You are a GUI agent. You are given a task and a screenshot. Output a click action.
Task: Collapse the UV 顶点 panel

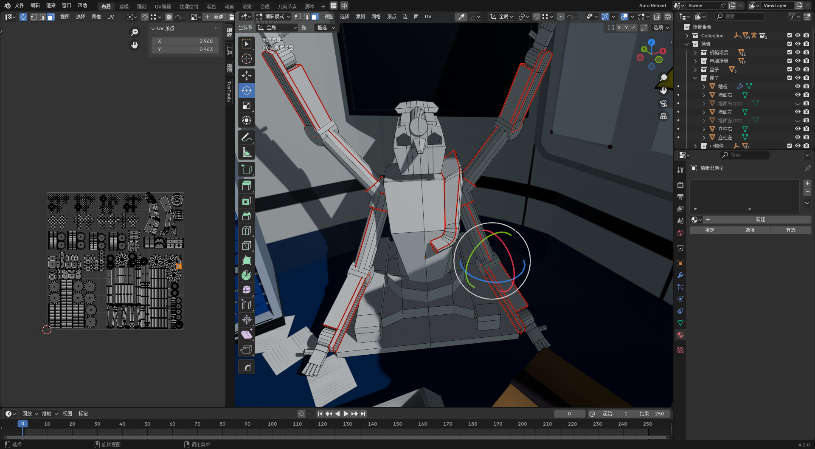click(153, 28)
